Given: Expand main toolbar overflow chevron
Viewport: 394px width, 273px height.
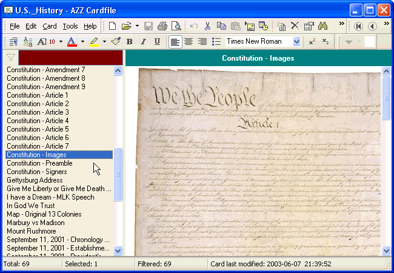Looking at the screenshot, I should (341, 24).
